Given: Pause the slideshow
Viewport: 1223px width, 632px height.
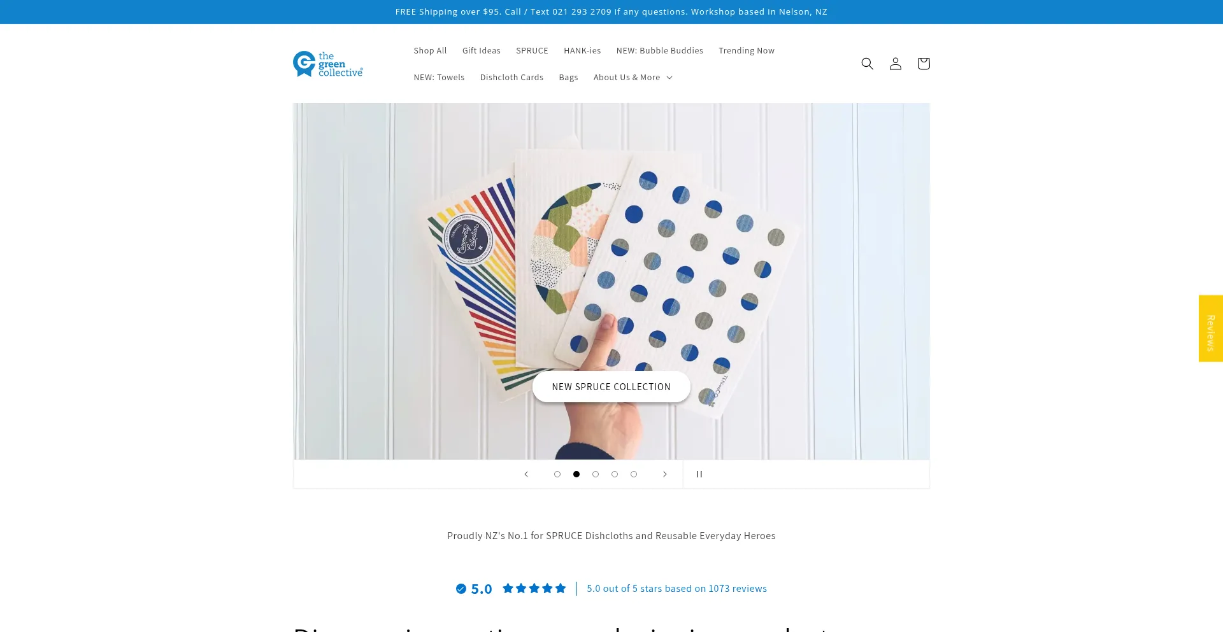Looking at the screenshot, I should tap(699, 474).
